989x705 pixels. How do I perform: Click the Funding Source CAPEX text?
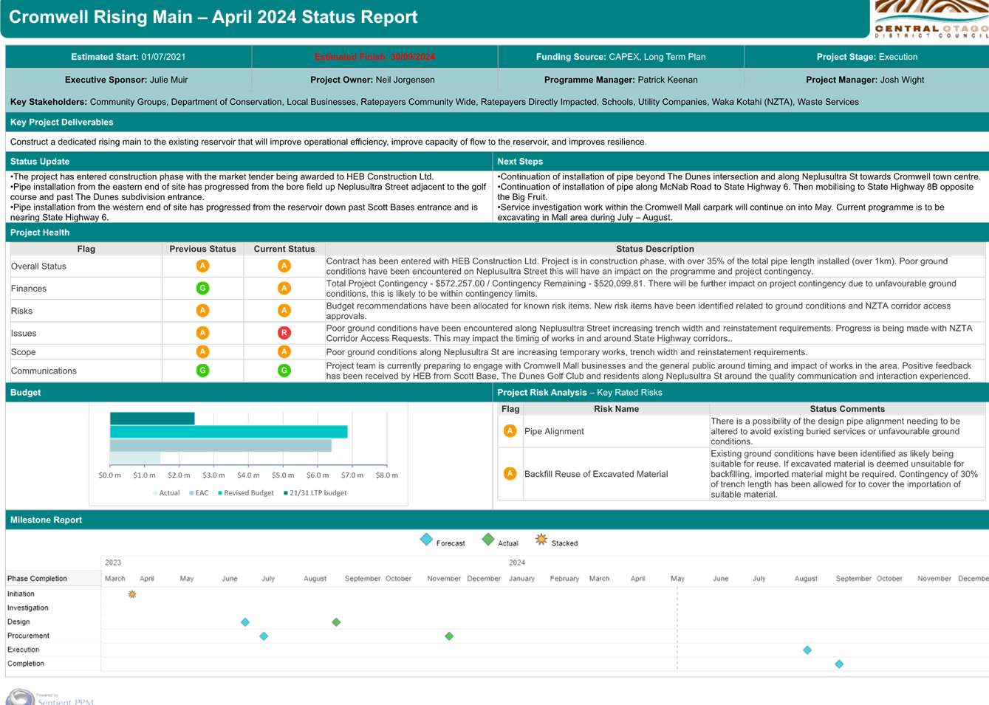[620, 57]
